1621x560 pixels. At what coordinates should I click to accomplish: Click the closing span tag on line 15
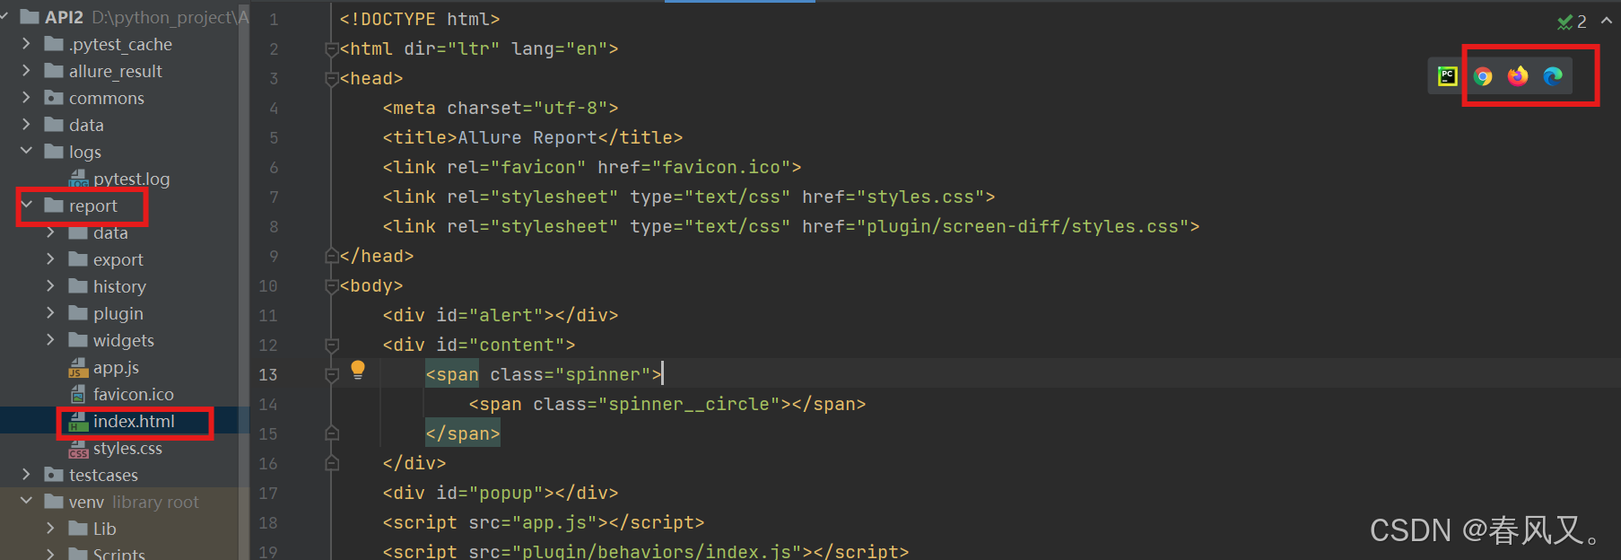[463, 433]
